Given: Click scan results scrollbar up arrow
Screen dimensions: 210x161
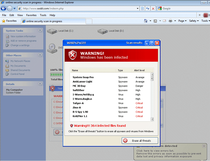Looking at the screenshot, I should (x=152, y=74).
